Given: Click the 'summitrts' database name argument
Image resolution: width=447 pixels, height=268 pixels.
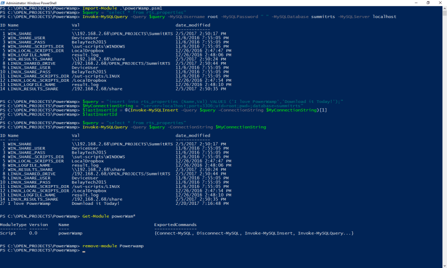Looking at the screenshot, I should pos(322,17).
